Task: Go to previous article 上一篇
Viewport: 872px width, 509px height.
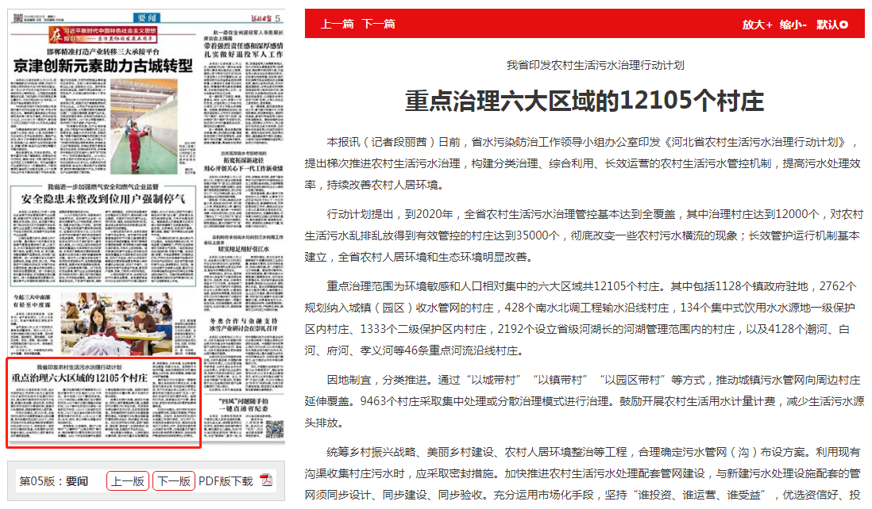Action: pyautogui.click(x=337, y=24)
